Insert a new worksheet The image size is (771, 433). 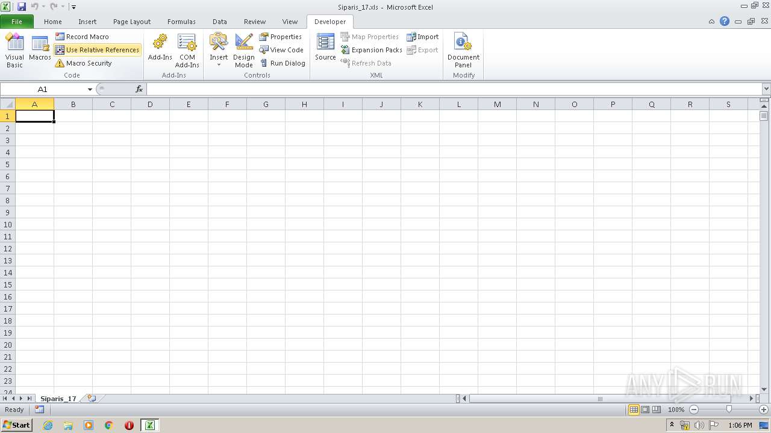(x=92, y=398)
